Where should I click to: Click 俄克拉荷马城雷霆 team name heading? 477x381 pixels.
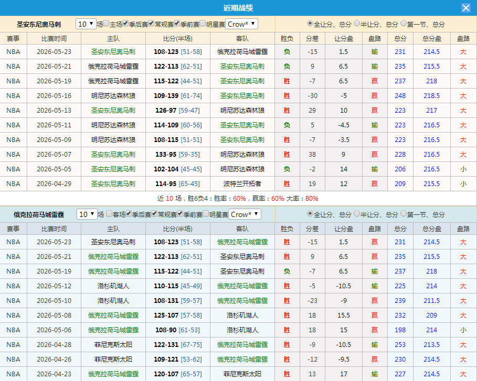(x=39, y=214)
